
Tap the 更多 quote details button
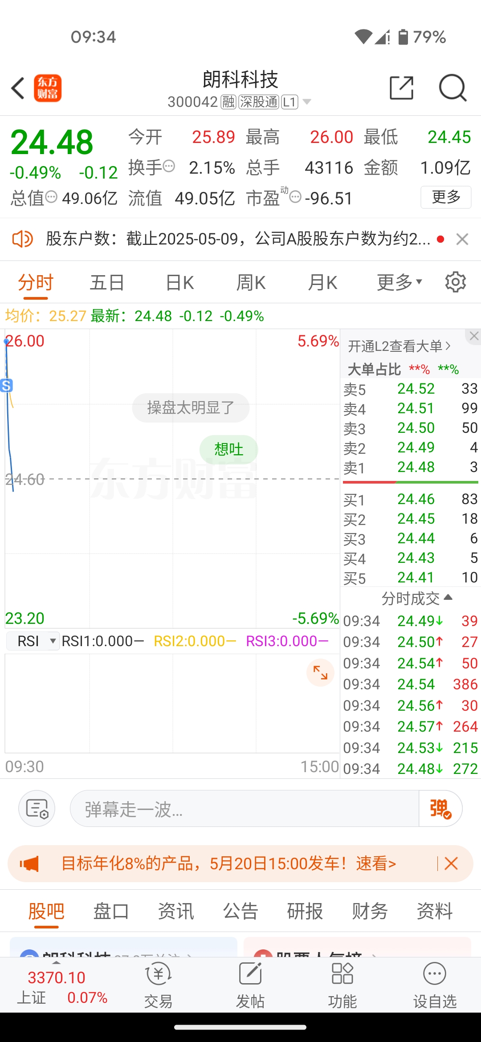pos(446,197)
